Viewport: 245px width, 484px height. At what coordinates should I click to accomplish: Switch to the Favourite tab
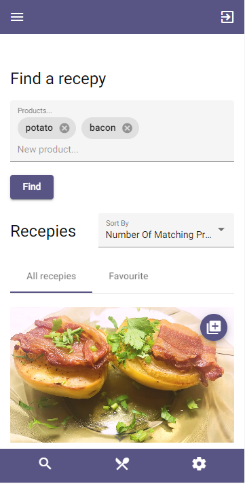(128, 276)
